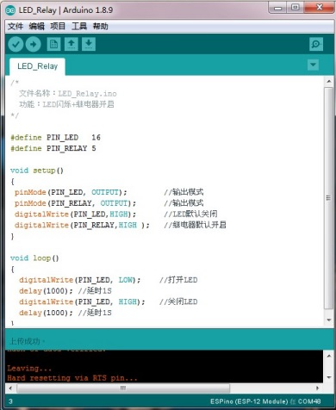The height and width of the screenshot is (410, 336).
Task: Click the editor scrollbar up arrow
Action: (x=329, y=82)
